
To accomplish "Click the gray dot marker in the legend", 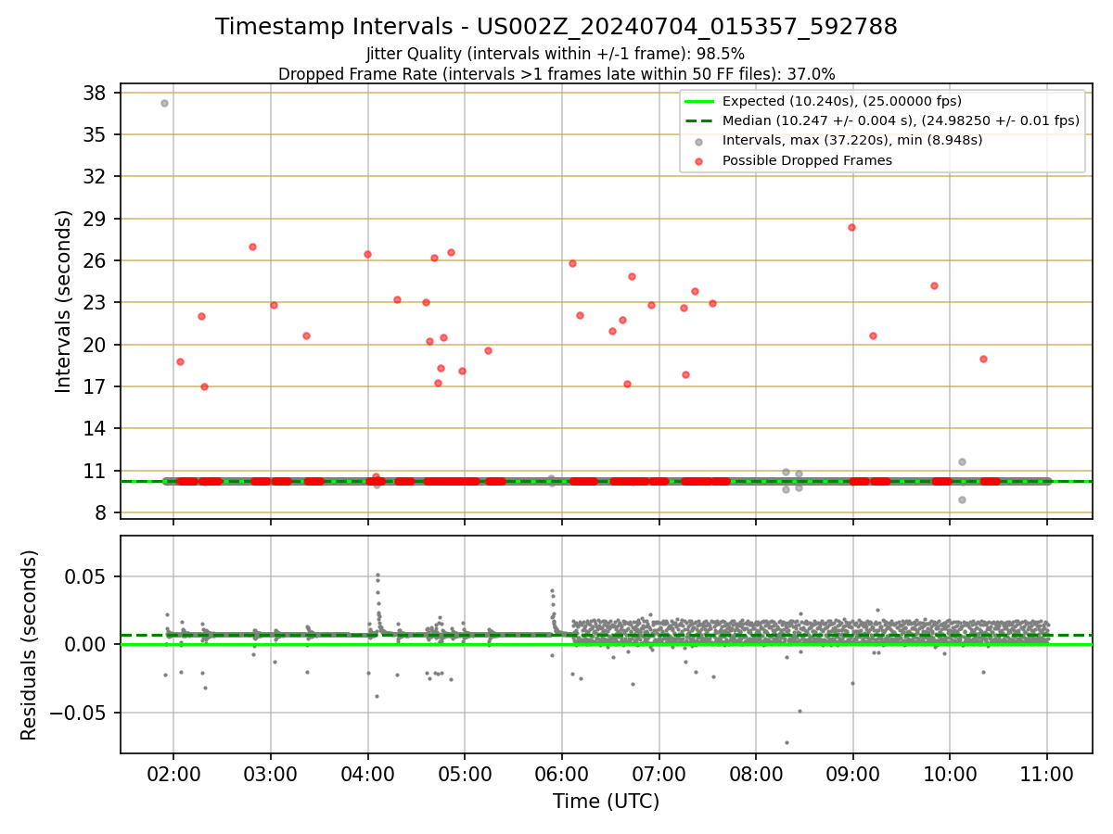I will click(x=699, y=141).
